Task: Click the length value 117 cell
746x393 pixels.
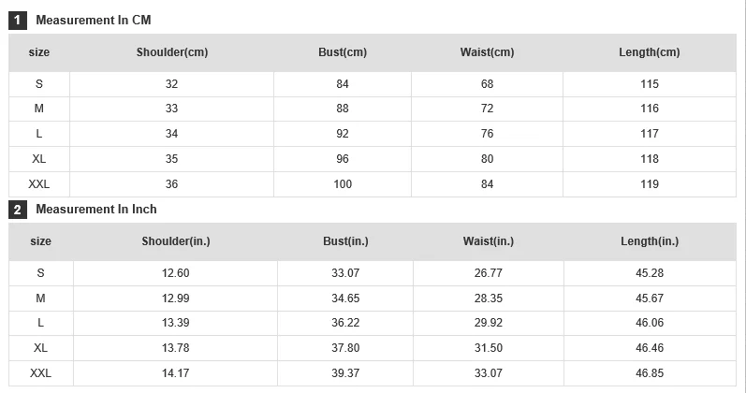Action: 650,134
